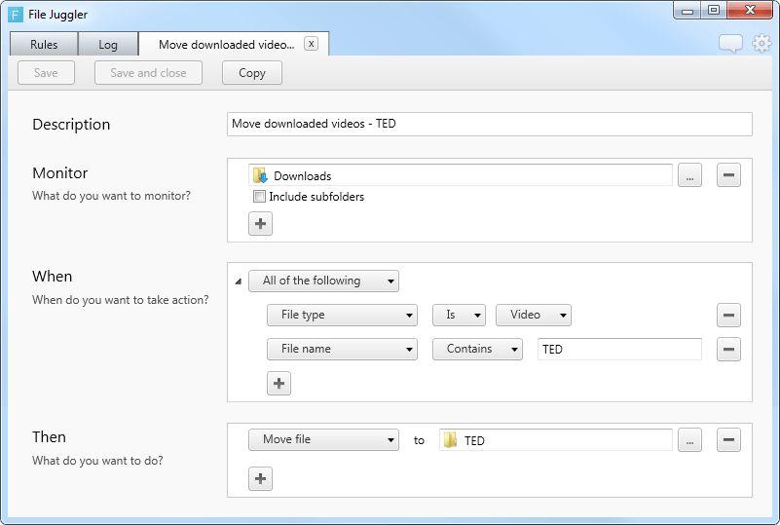Click the File Juggler app icon

16,15
